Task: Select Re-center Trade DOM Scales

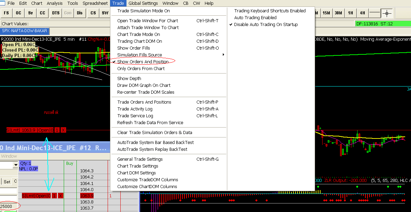Action: tap(169, 92)
